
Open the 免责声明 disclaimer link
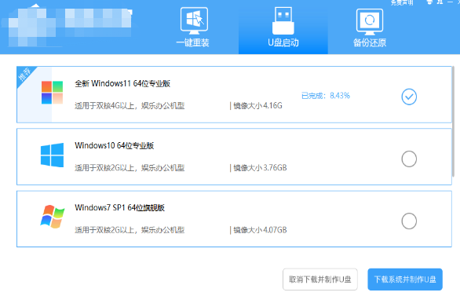pos(402,2)
